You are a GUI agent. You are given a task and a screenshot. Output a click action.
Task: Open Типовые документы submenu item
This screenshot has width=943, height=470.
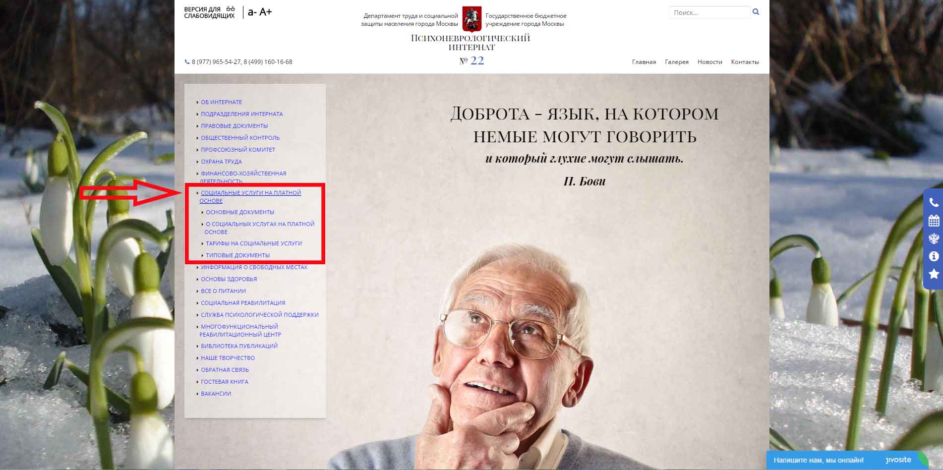pos(237,255)
